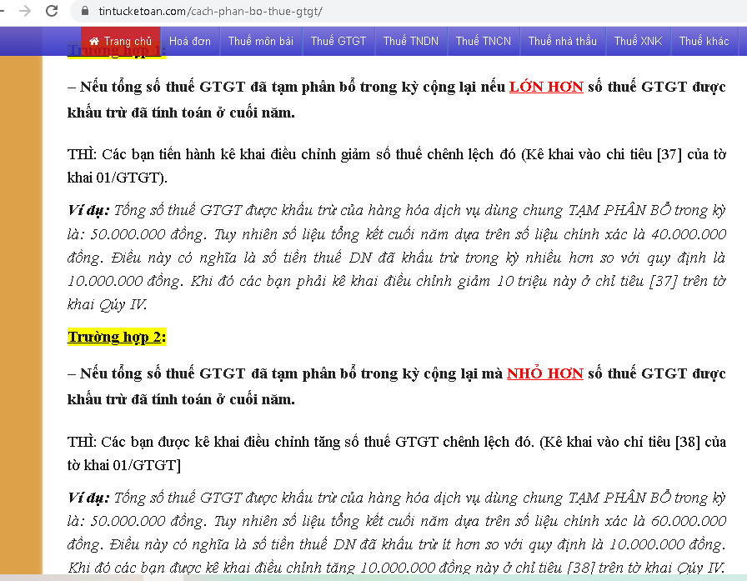Click the highlighted Trường hợp 1 heading

(x=116, y=51)
